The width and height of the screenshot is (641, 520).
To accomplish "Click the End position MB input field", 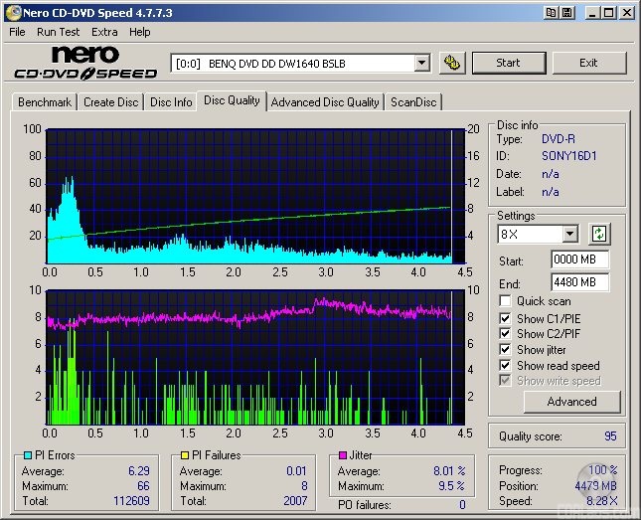I will 579,282.
